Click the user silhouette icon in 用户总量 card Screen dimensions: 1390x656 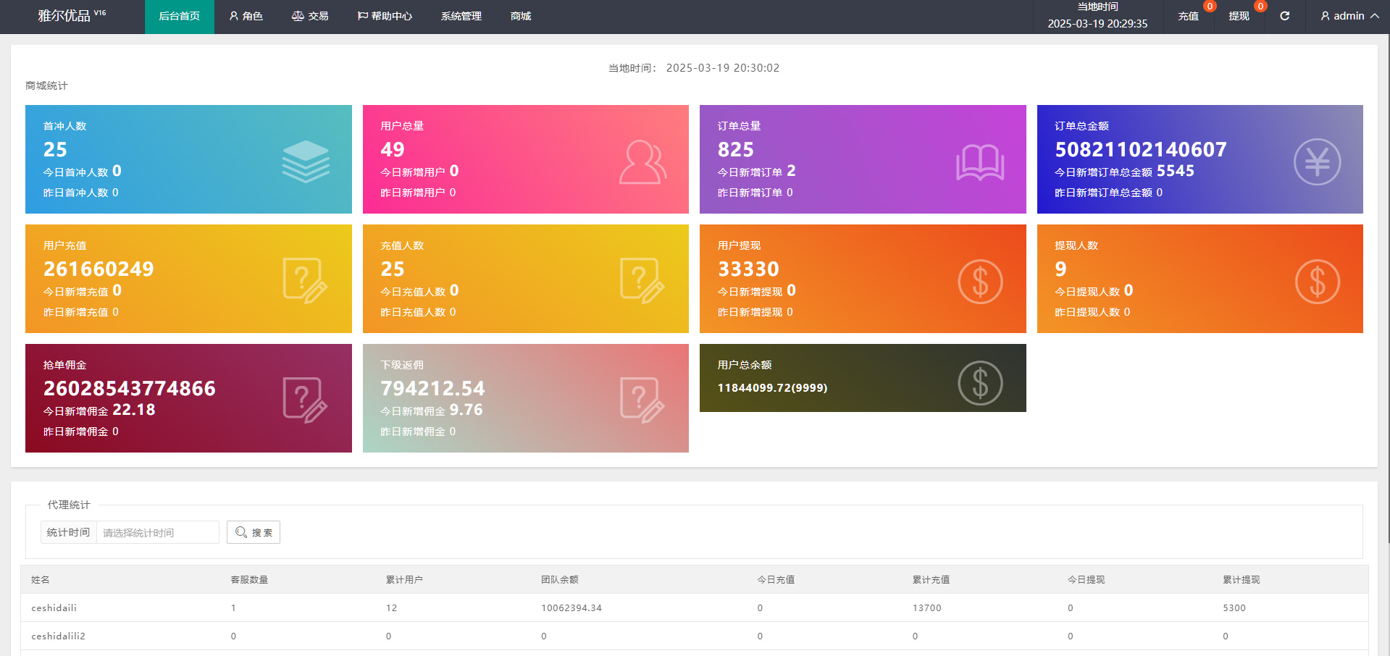point(642,161)
